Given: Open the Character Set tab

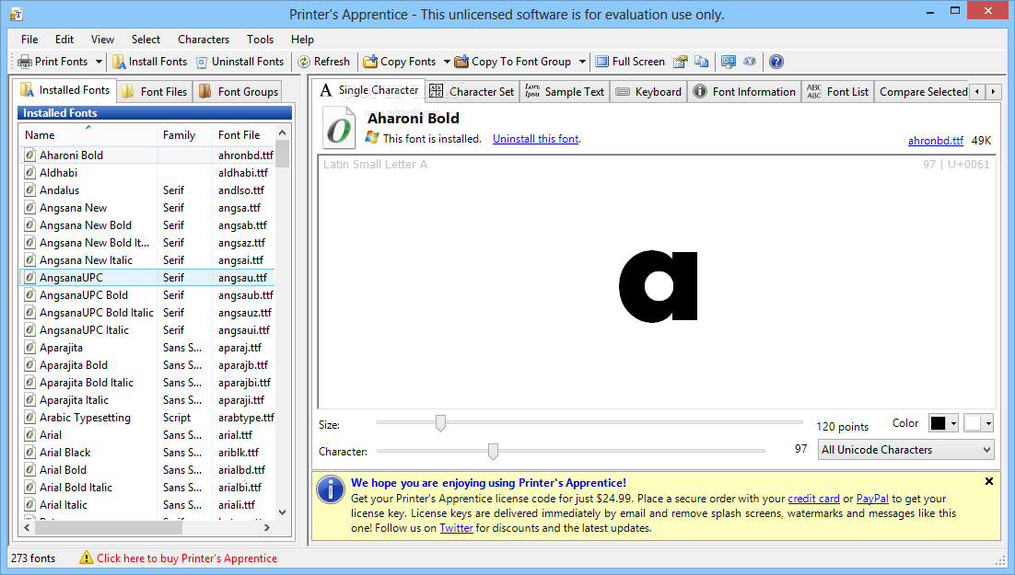Looking at the screenshot, I should point(472,92).
